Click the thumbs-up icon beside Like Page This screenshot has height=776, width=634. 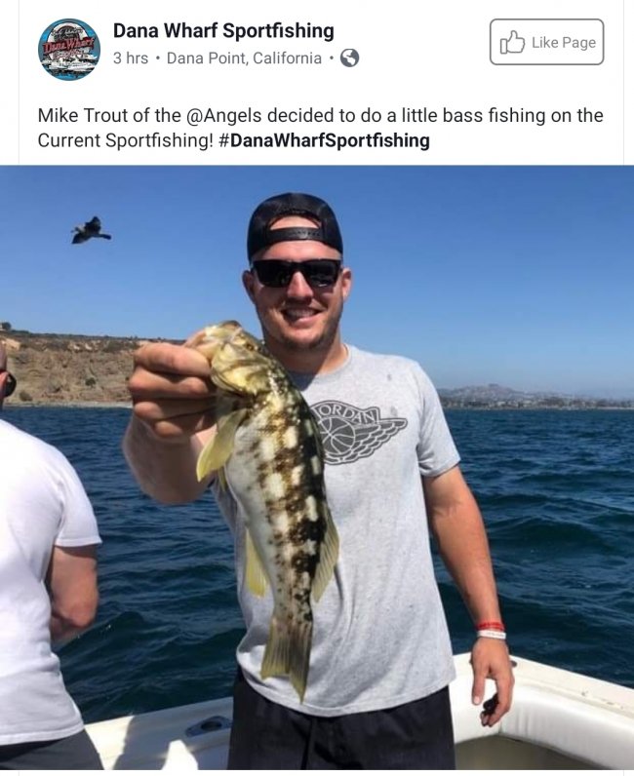[x=512, y=43]
